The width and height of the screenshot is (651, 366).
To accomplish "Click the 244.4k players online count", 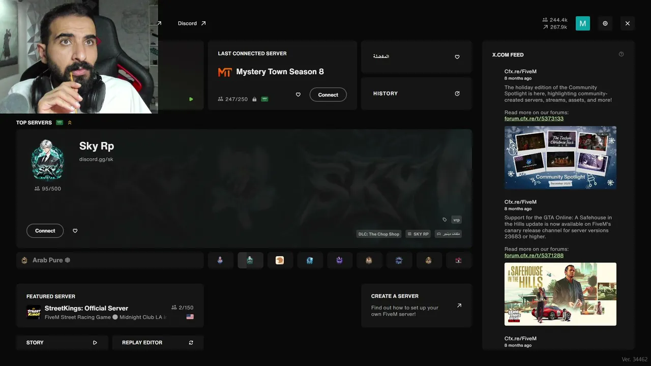I will coord(555,20).
